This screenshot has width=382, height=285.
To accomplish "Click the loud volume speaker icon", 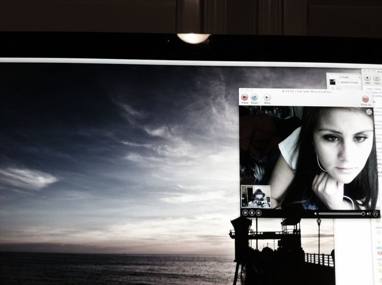I will coord(369,214).
